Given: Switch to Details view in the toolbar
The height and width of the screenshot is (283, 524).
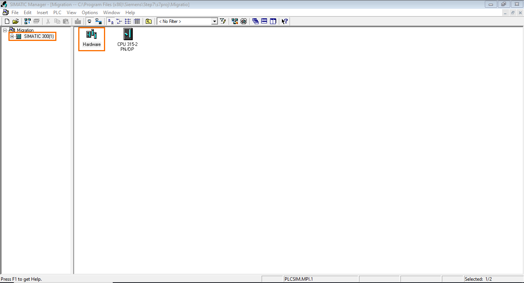Looking at the screenshot, I should (x=137, y=21).
